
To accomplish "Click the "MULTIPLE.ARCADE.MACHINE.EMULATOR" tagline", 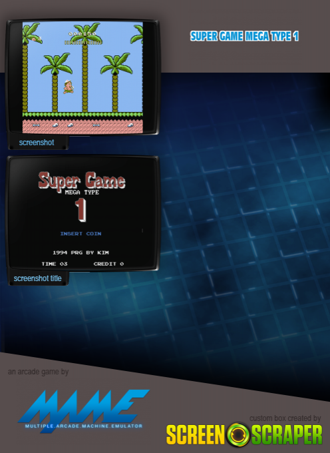I will (84, 426).
